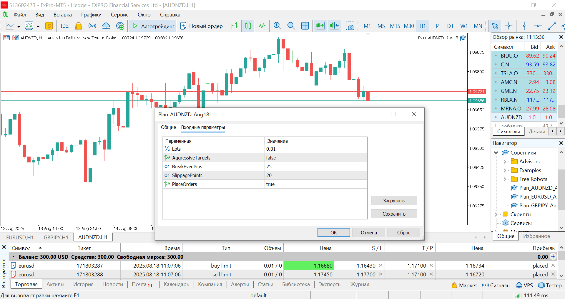The height and width of the screenshot is (299, 565).
Task: Remove stop loss of ticket 171803287
Action: pos(380,266)
